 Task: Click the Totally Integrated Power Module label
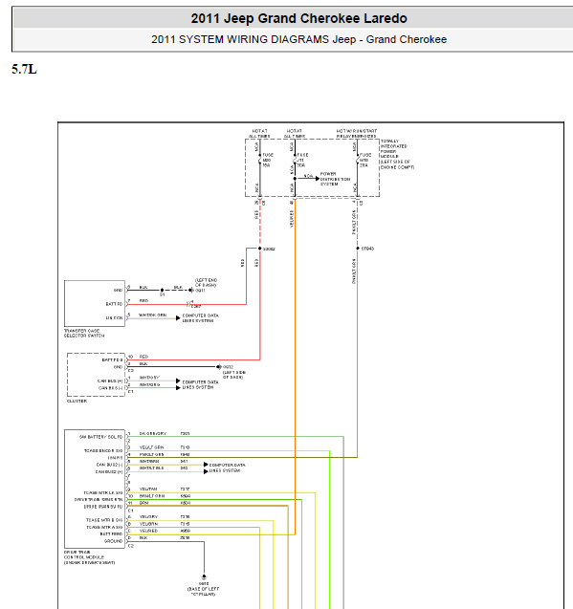pyautogui.click(x=397, y=154)
